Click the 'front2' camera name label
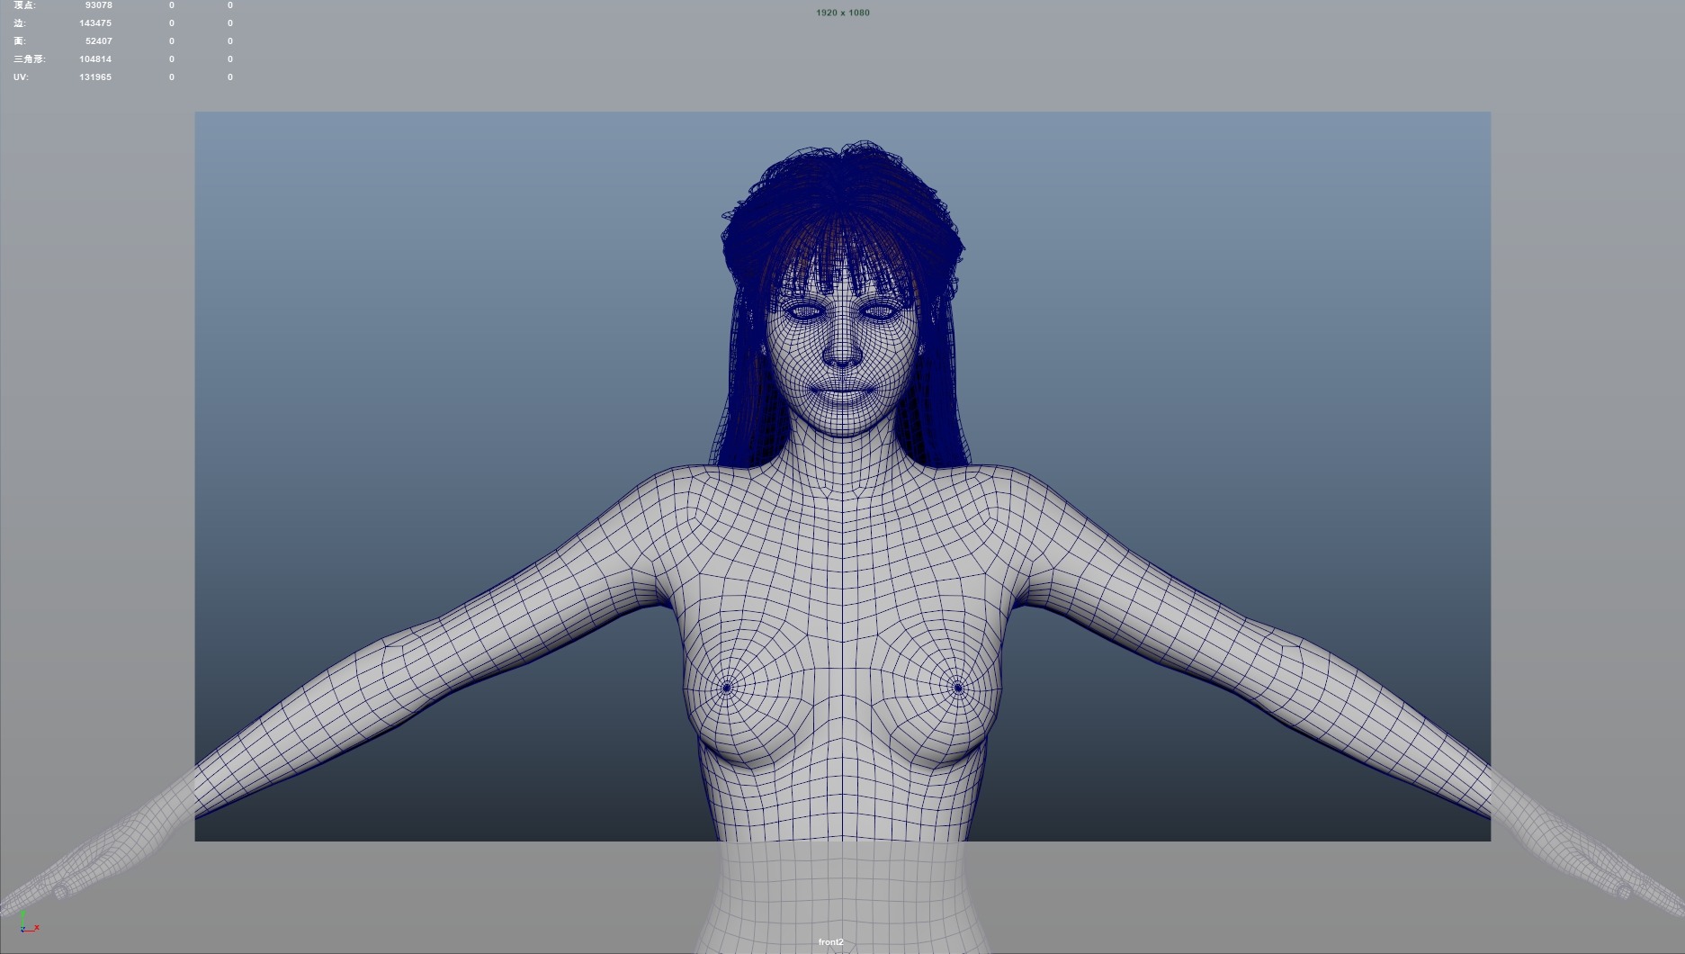This screenshot has width=1685, height=954. (x=831, y=942)
